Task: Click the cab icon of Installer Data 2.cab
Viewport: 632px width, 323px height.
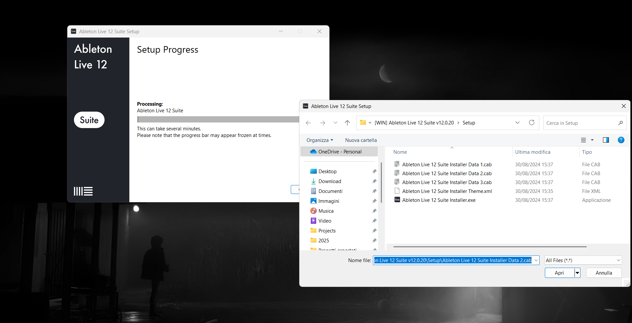Action: click(x=397, y=173)
